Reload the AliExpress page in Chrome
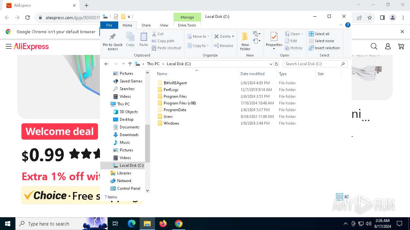 tap(28, 18)
